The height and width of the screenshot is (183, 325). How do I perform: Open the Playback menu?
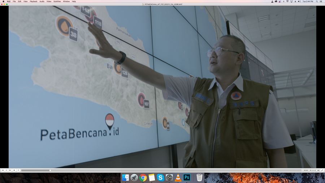pyautogui.click(x=33, y=1)
